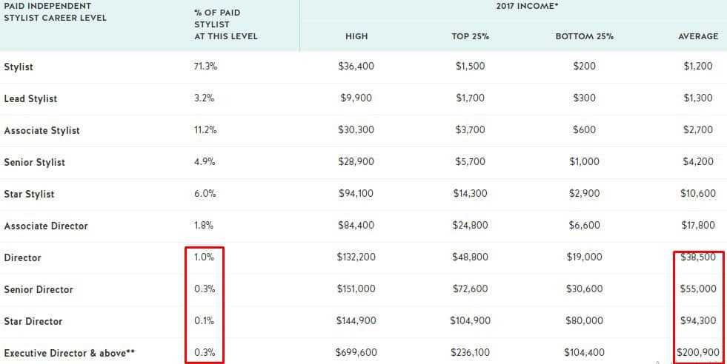Image resolution: width=727 pixels, height=364 pixels.
Task: Select the AVERAGE column header
Action: [698, 36]
